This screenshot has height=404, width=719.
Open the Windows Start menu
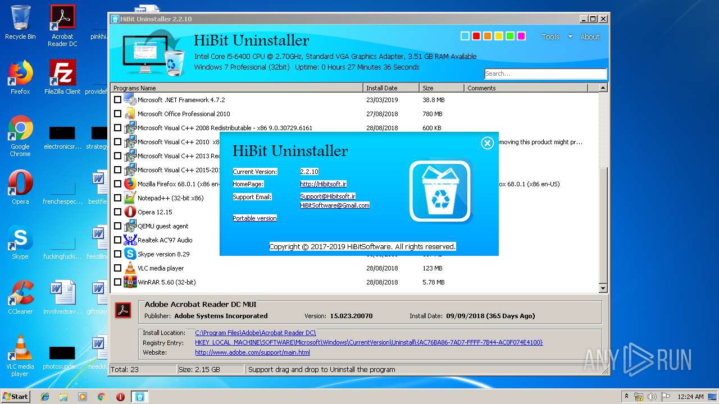pyautogui.click(x=15, y=397)
